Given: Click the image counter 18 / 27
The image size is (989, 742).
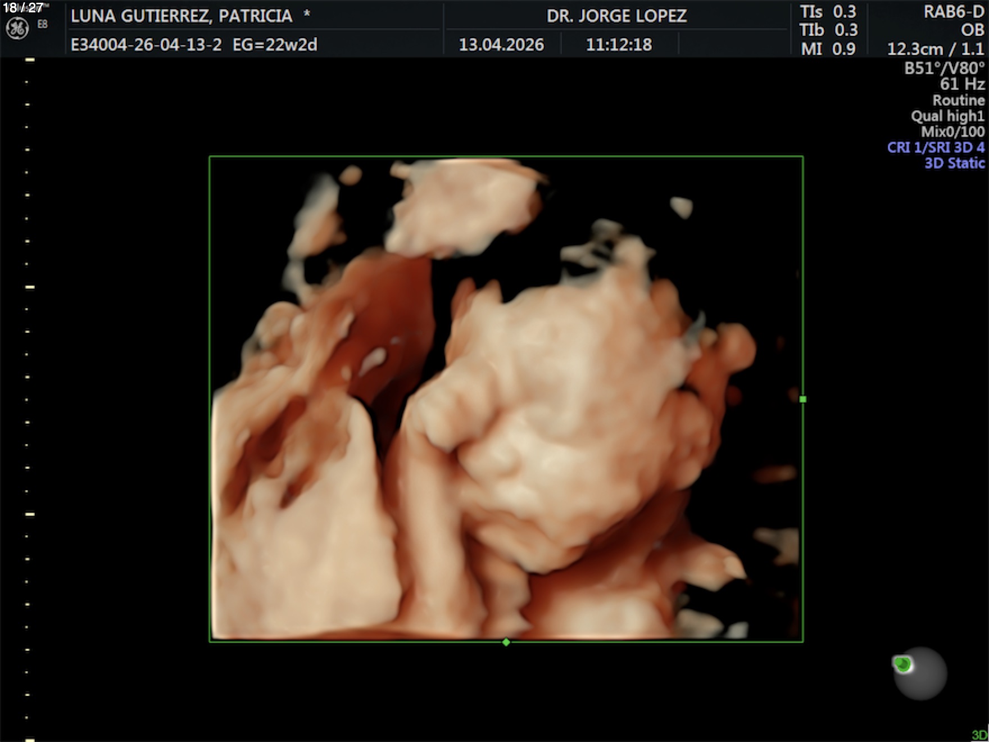Looking at the screenshot, I should (x=23, y=7).
